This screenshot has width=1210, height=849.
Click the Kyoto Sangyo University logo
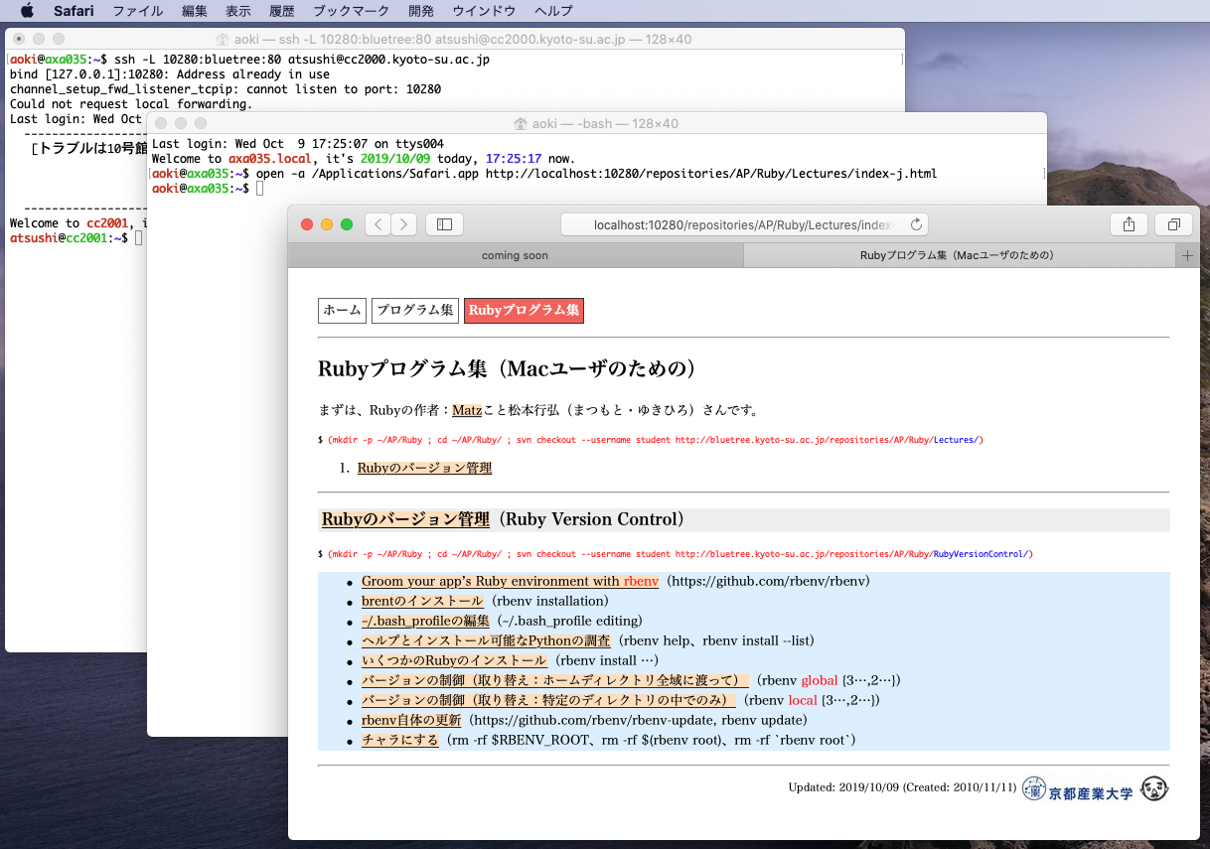(x=1077, y=790)
